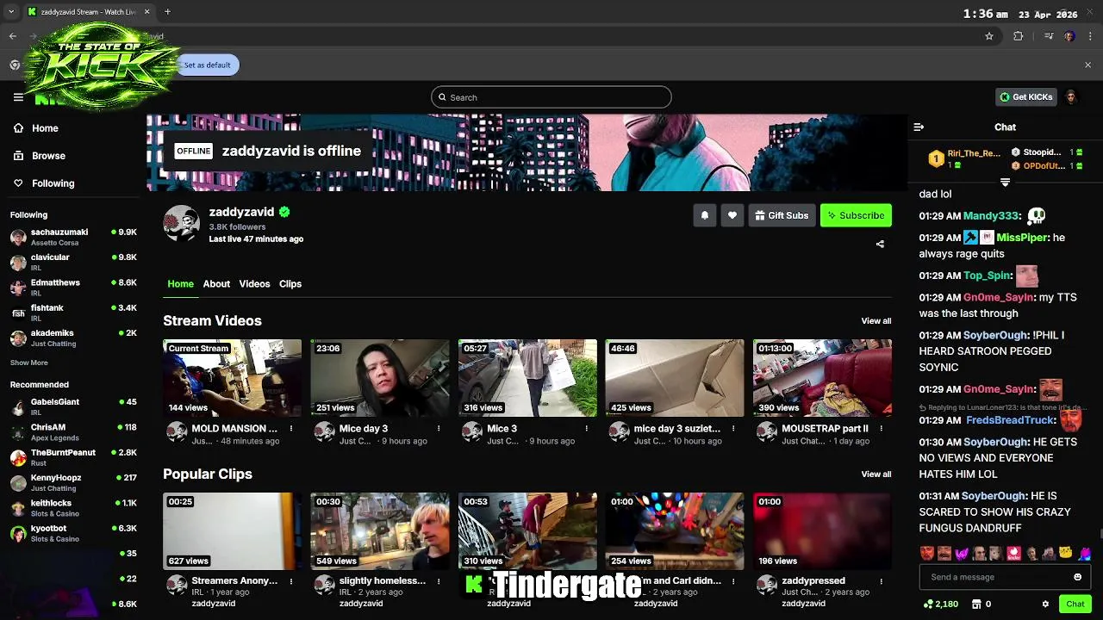The height and width of the screenshot is (620, 1103).
Task: Click the search magnifier icon
Action: point(442,97)
